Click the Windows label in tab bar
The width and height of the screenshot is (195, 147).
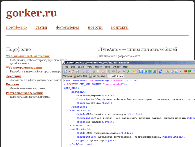(x=68, y=76)
